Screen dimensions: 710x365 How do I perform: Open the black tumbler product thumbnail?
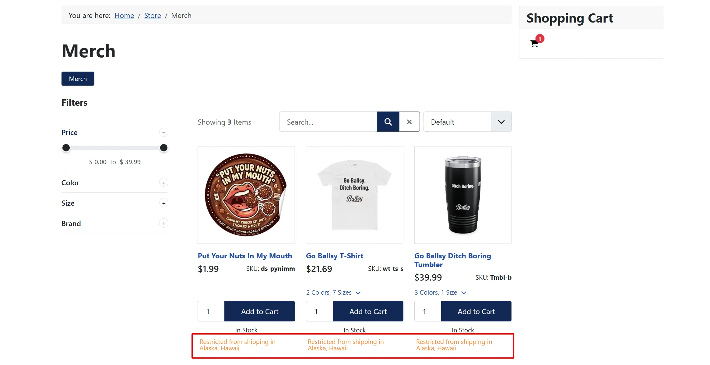pos(463,195)
